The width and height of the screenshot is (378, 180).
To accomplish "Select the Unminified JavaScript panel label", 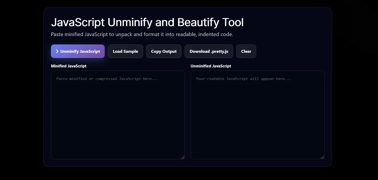I will [x=211, y=66].
